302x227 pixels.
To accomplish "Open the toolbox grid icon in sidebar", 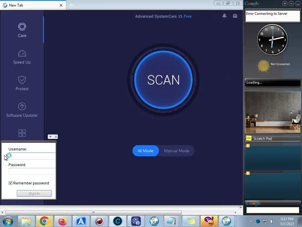I will click(22, 133).
